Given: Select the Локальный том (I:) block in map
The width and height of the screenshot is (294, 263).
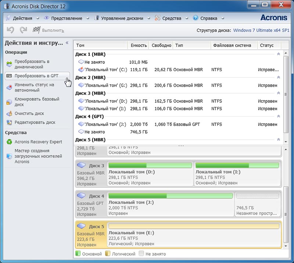Looking at the screenshot, I should point(237,174).
